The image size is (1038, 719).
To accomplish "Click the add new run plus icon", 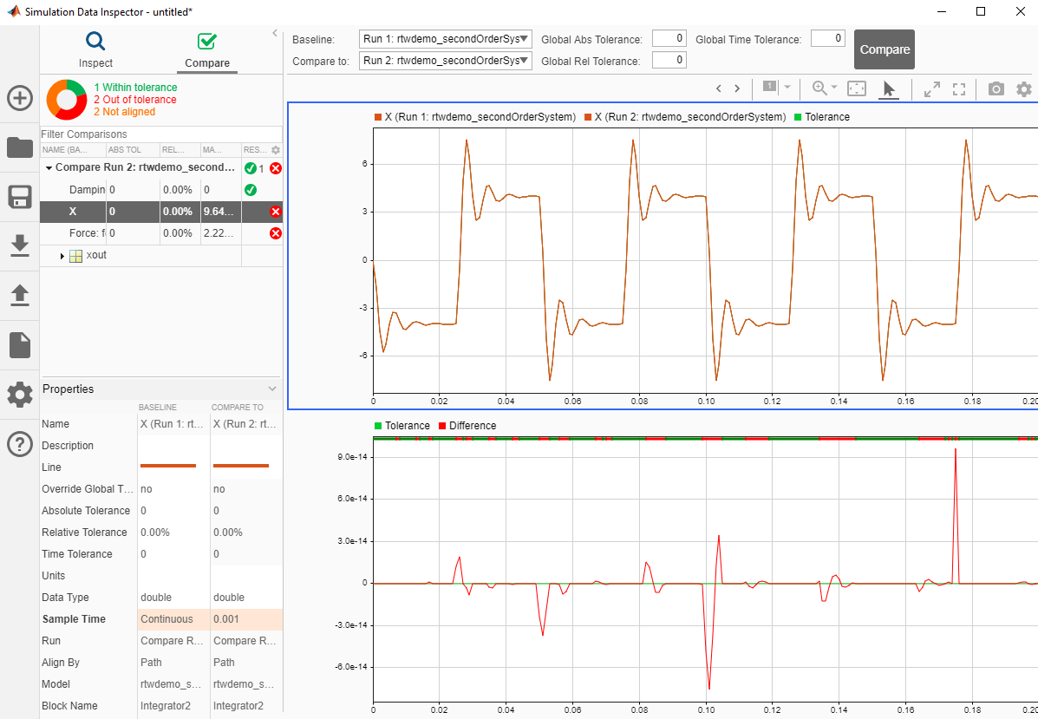I will [20, 98].
